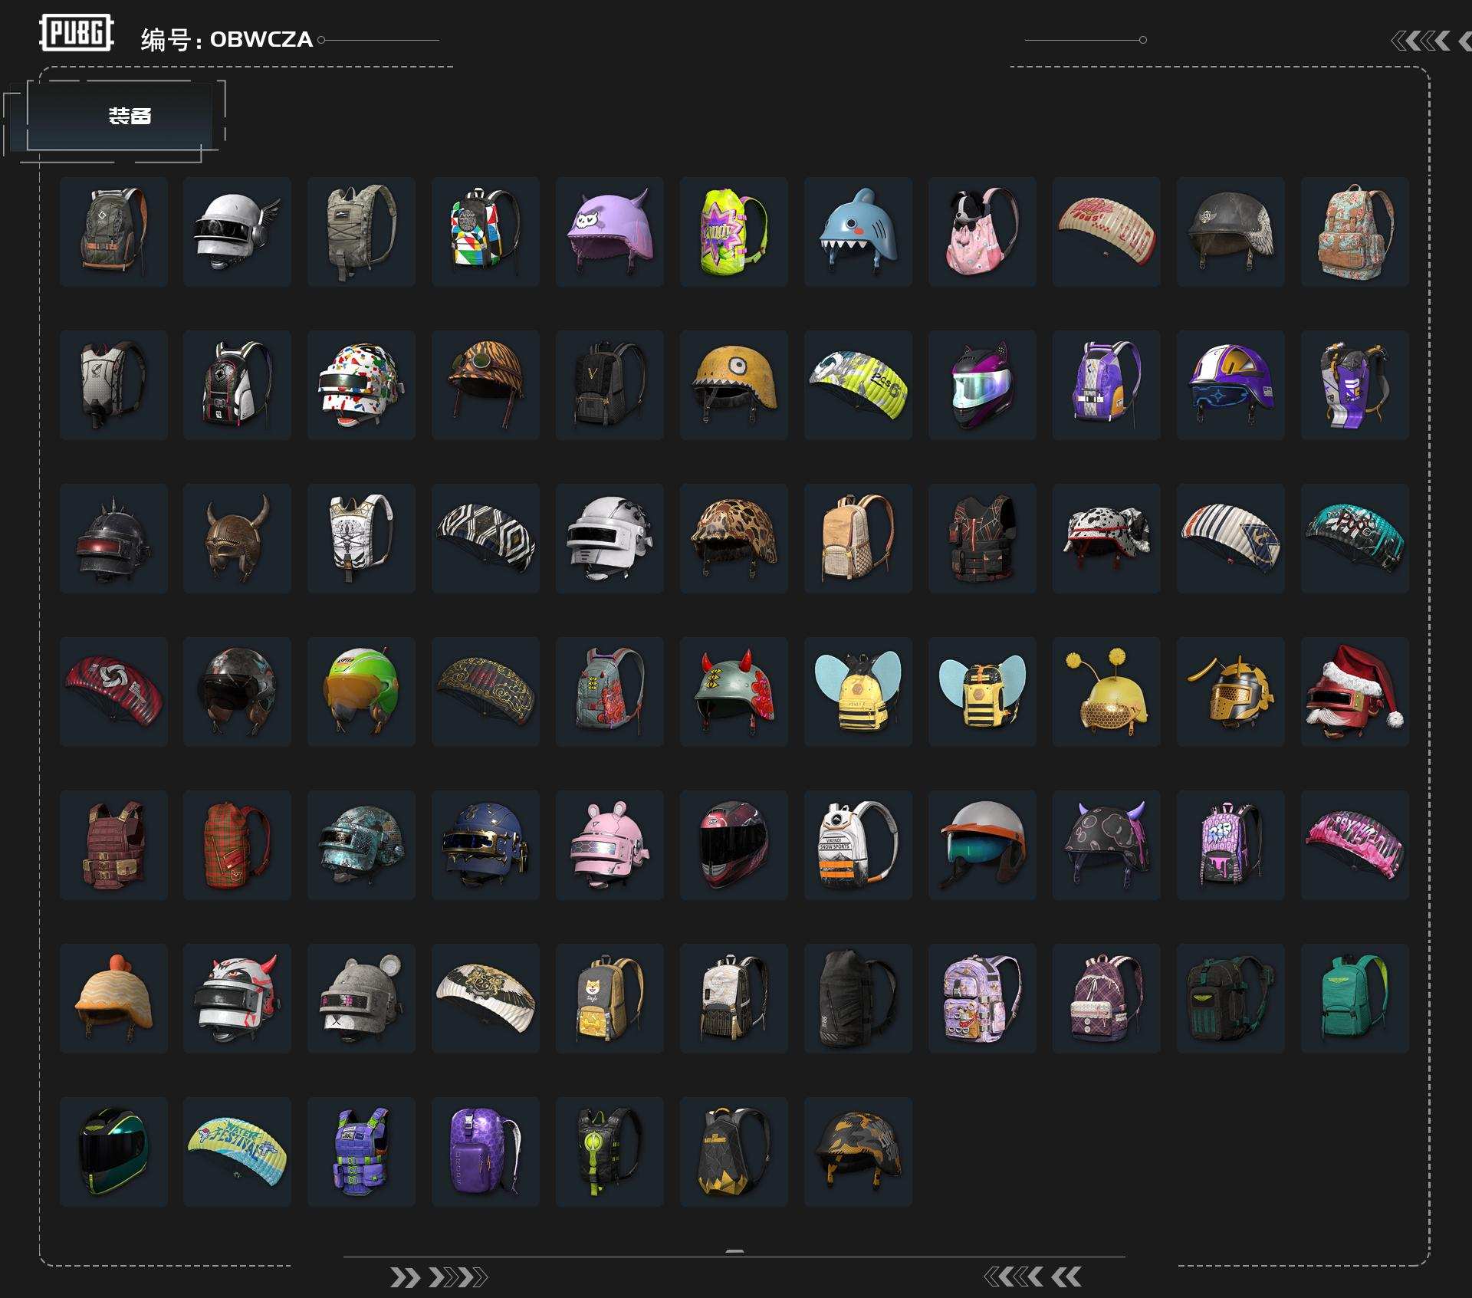1472x1298 pixels.
Task: Pick the pink backpack carrying a dog
Action: coord(982,232)
